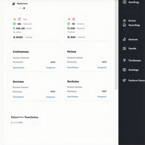Click the upper green circle icon in the right stats card
This screenshot has height=145, width=145.
69,24
